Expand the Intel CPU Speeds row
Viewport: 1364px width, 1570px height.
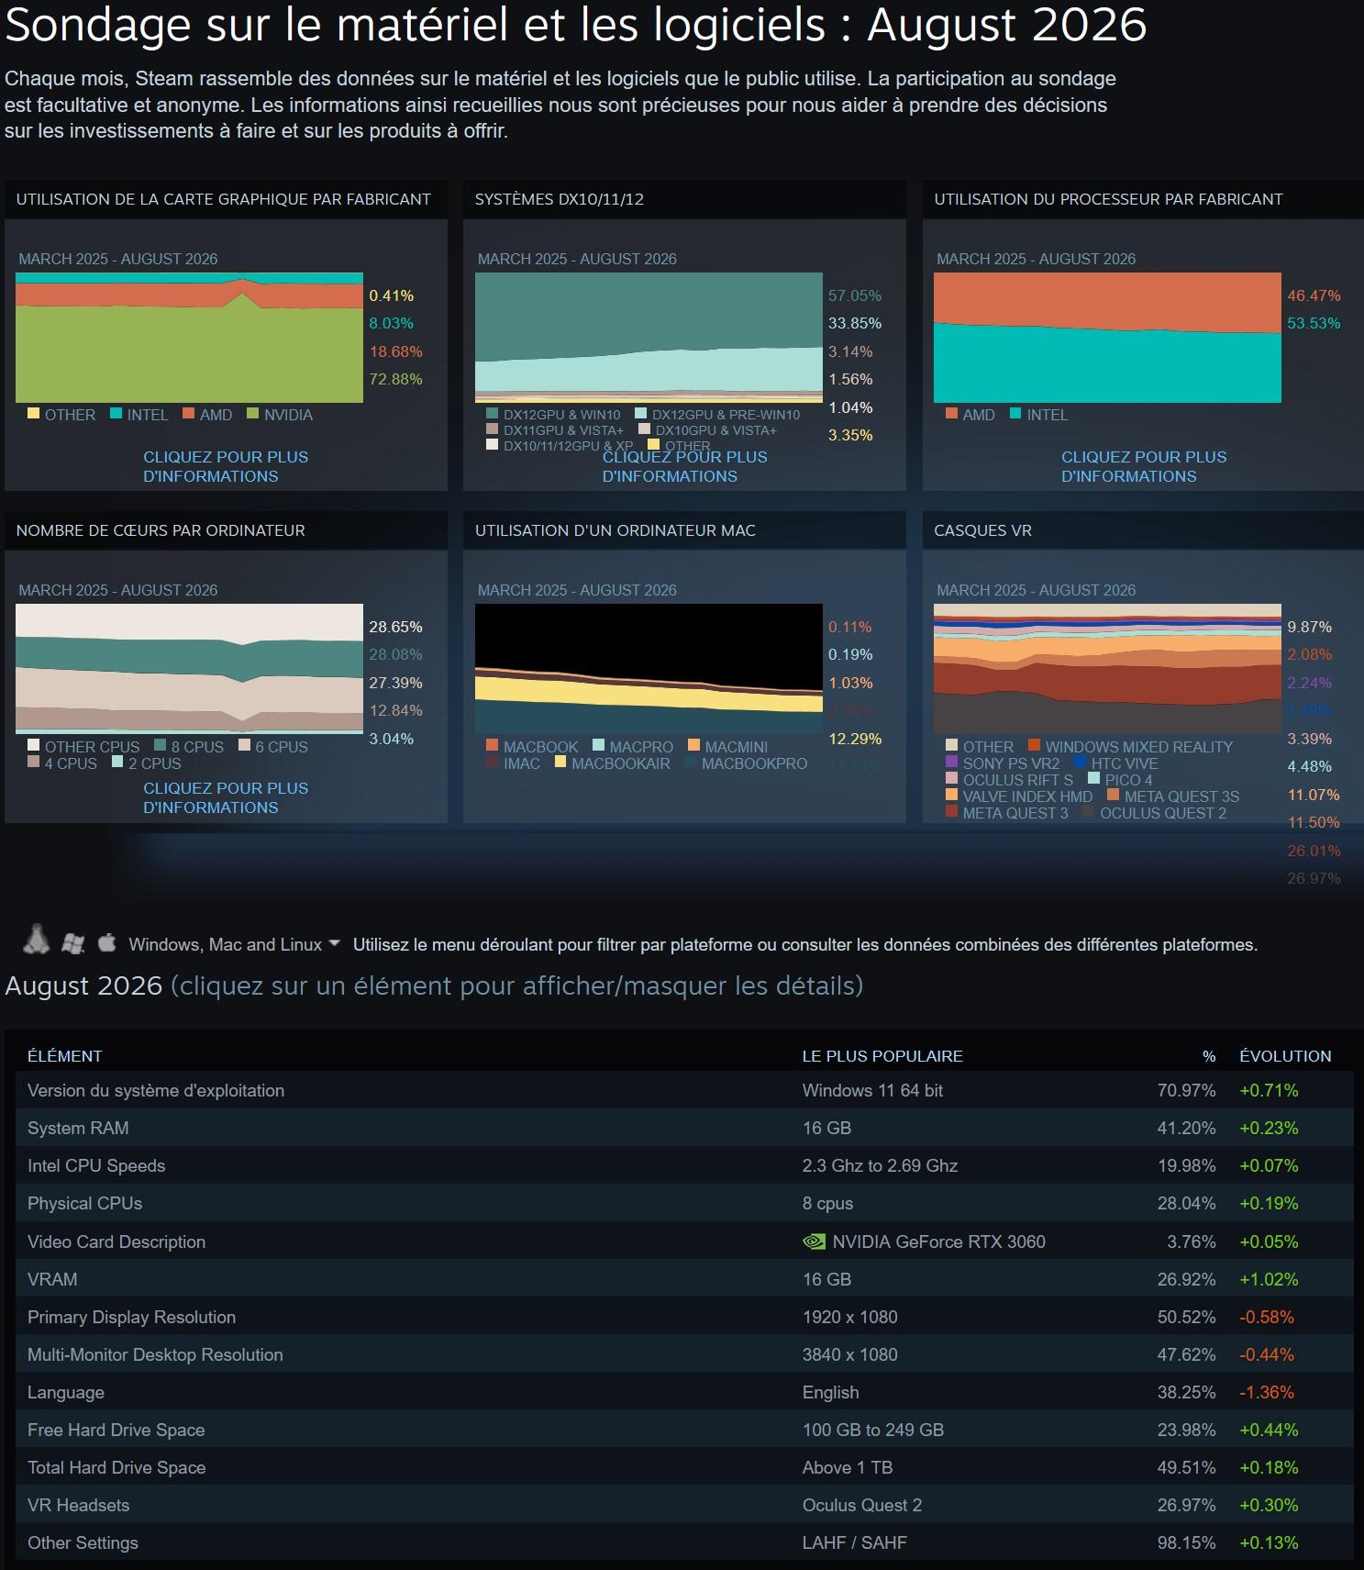(684, 1165)
